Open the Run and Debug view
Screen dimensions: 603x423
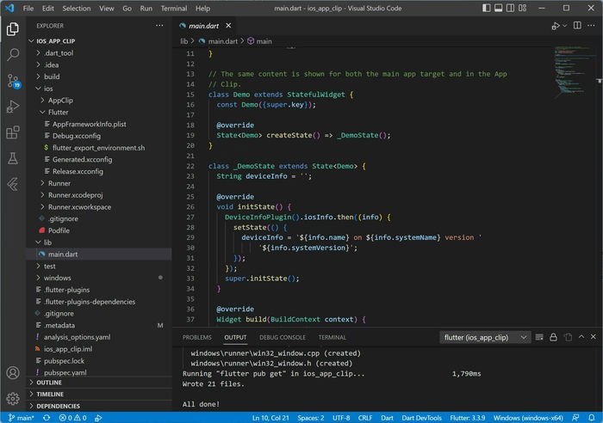(x=13, y=107)
